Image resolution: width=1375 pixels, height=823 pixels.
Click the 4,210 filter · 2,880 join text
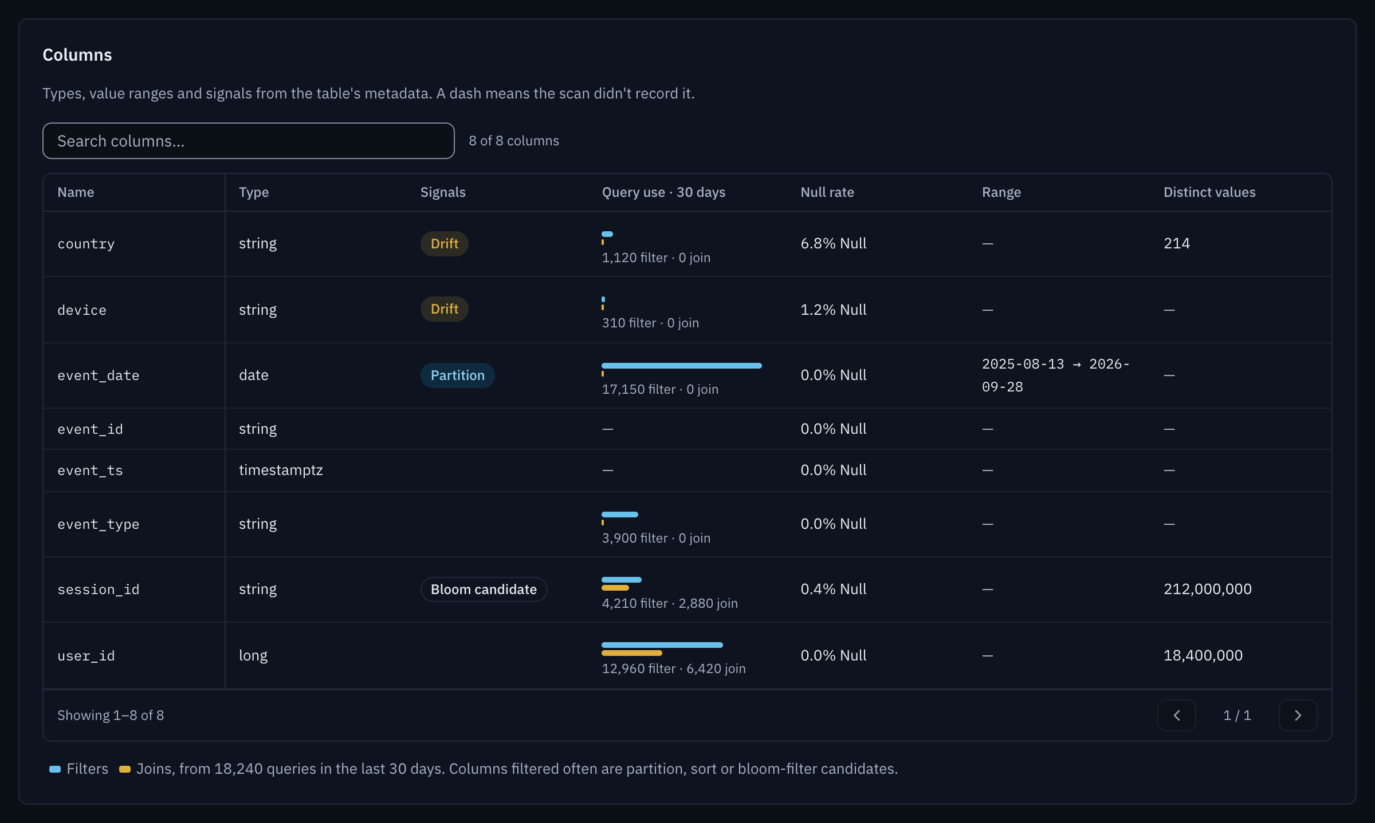[x=670, y=604]
